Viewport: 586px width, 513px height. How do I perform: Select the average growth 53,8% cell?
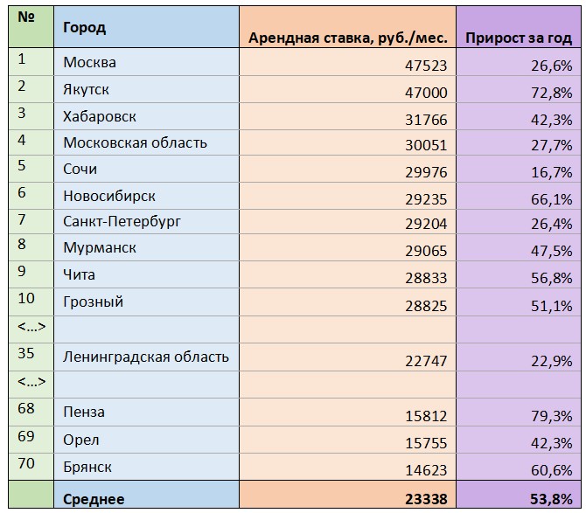click(x=519, y=495)
